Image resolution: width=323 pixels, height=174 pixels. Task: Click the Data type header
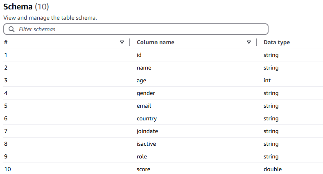(x=277, y=43)
